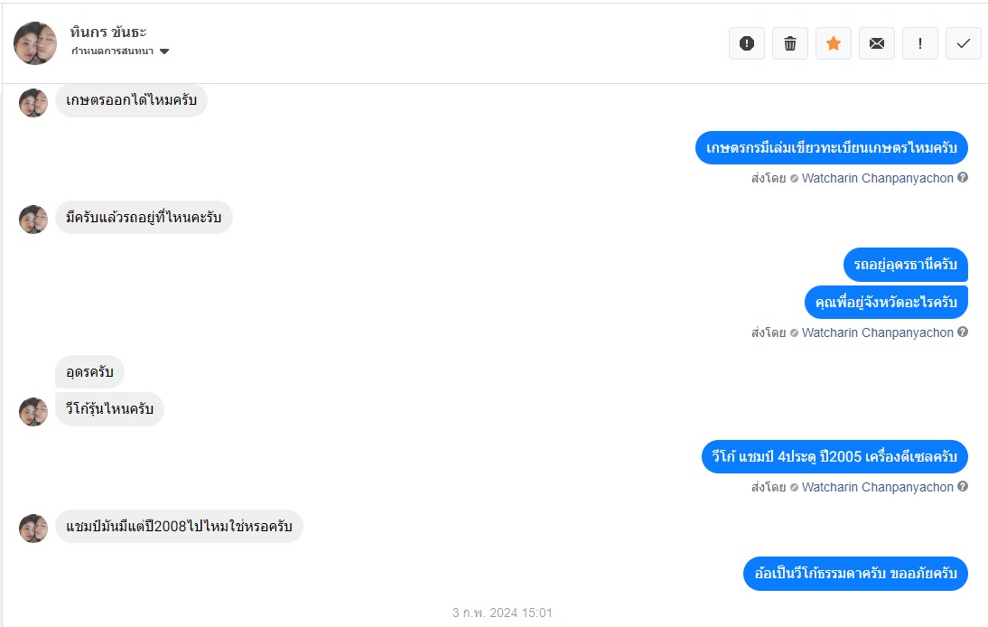Toggle the orange star follow-up icon
This screenshot has height=627, width=988.
(x=833, y=43)
